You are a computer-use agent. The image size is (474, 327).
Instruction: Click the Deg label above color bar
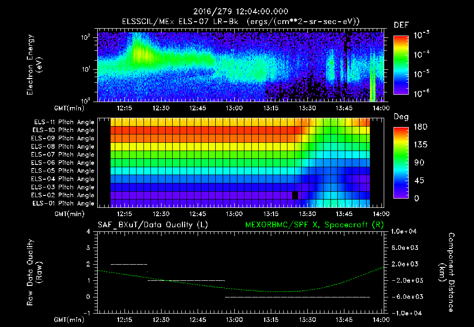pyautogui.click(x=401, y=117)
